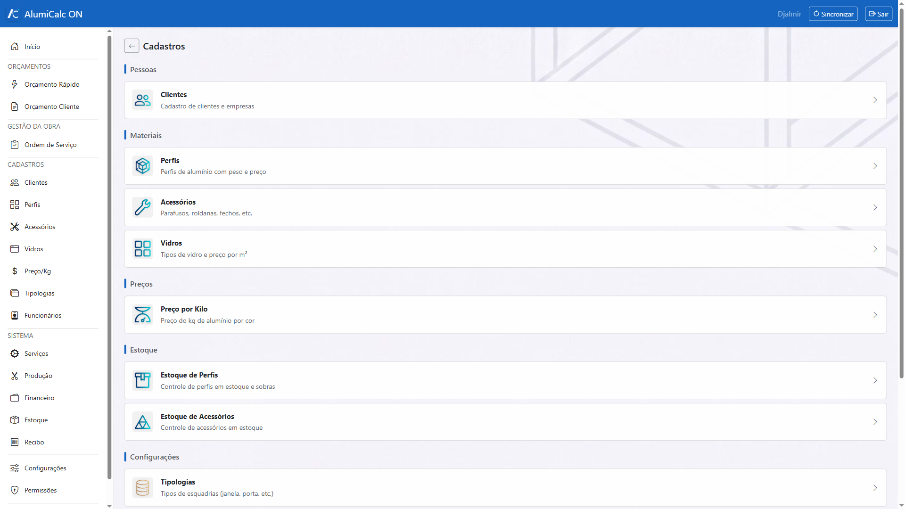The width and height of the screenshot is (905, 509).
Task: Click the page vertical scrollbar on right
Action: pos(901,193)
